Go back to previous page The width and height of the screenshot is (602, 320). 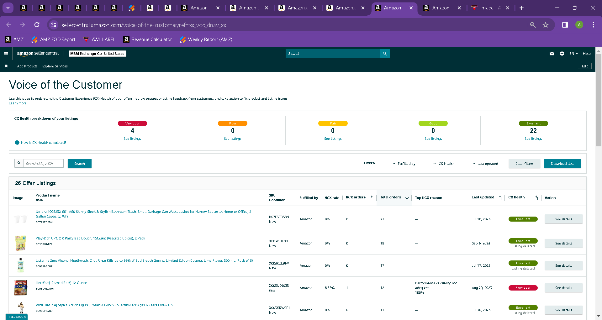tap(9, 25)
